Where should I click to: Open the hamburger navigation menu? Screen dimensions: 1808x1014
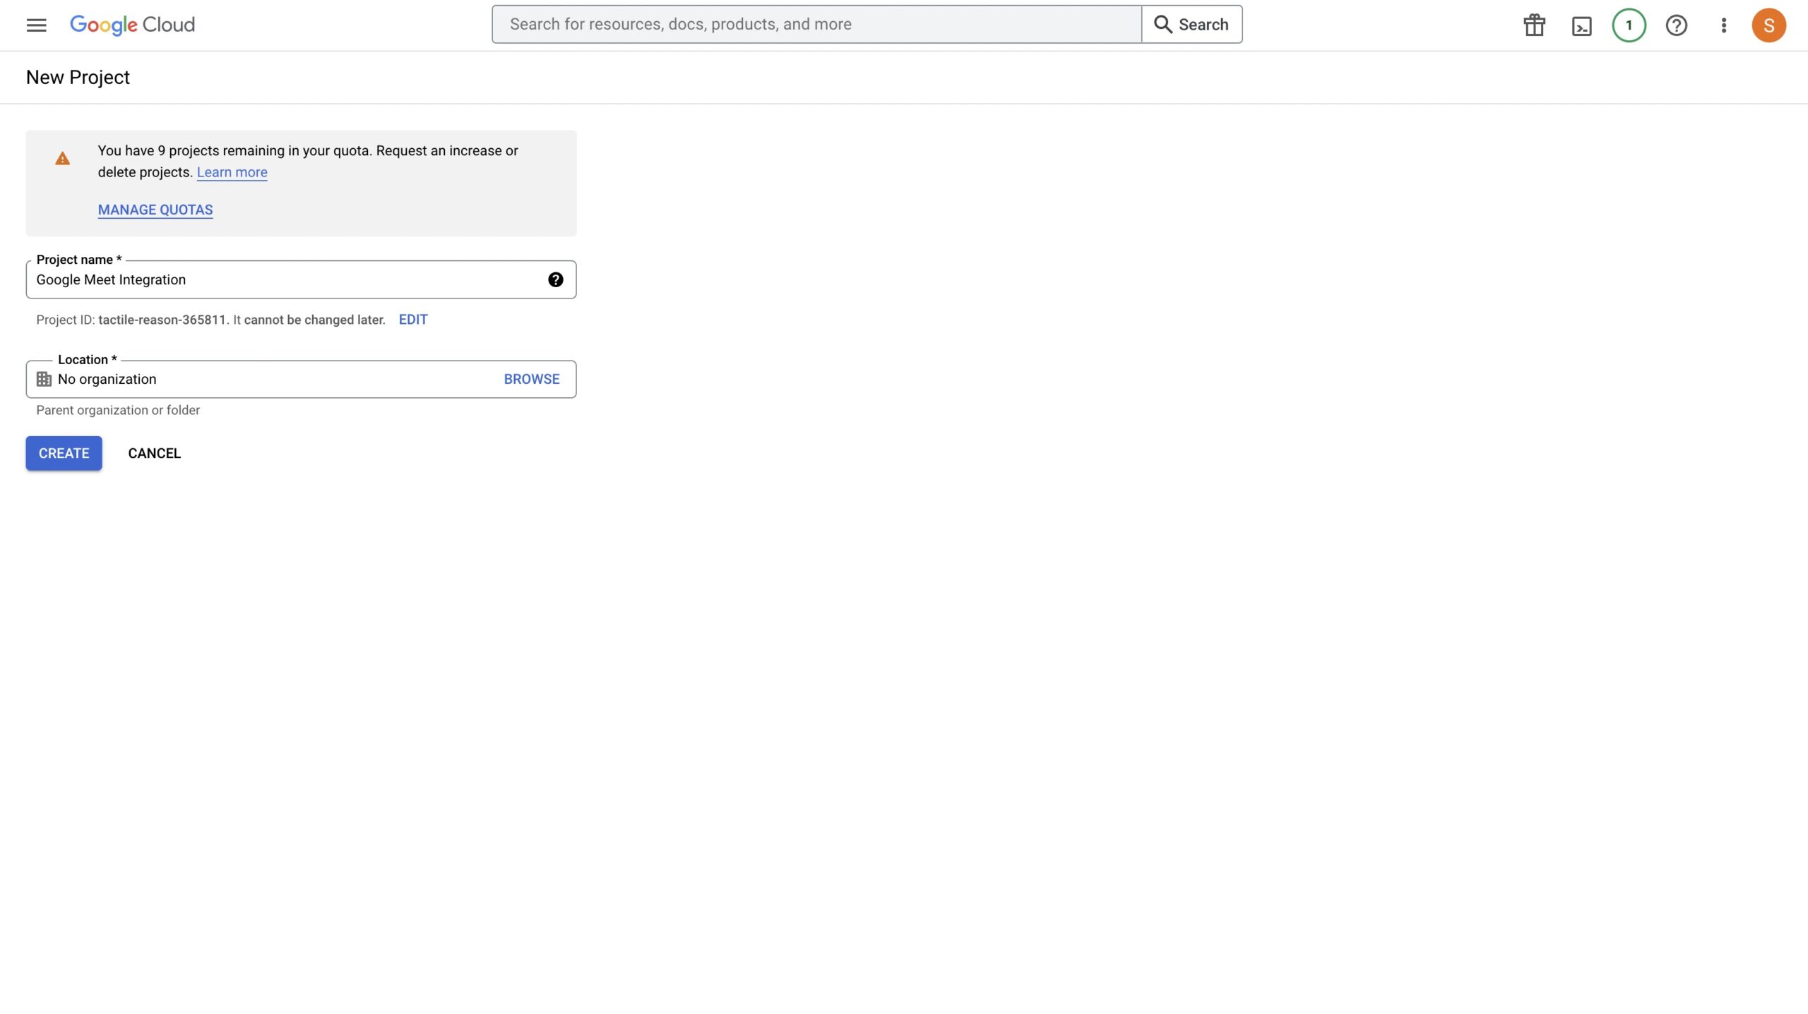click(x=36, y=25)
